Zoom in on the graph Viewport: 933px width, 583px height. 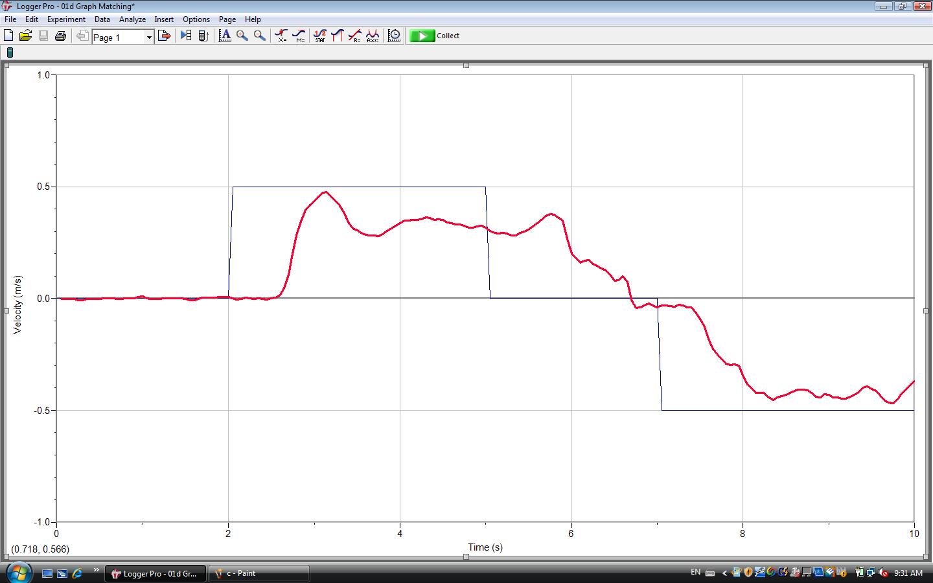(242, 35)
